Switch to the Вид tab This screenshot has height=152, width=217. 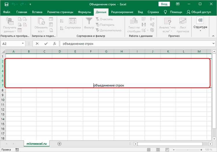[x=140, y=12]
